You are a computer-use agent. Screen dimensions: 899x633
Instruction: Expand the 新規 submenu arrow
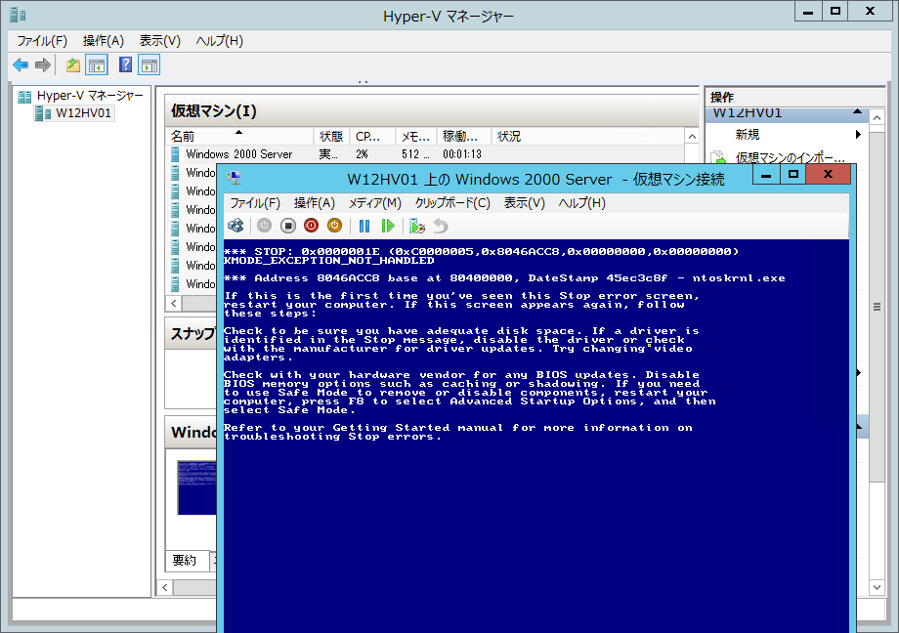[858, 134]
